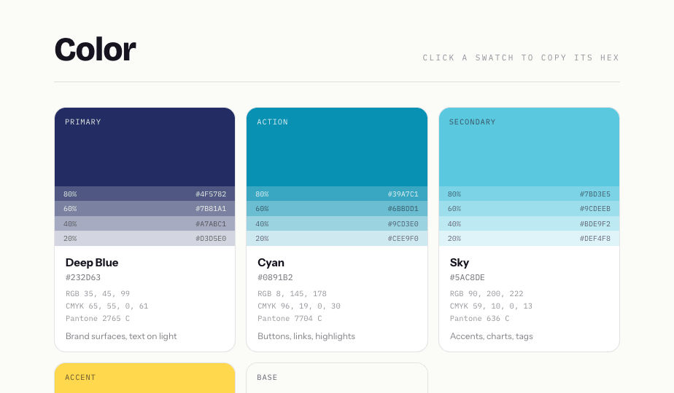Screen dimensions: 674x393
Task: Click 'Accents, charts, tags' description
Action: (x=492, y=336)
